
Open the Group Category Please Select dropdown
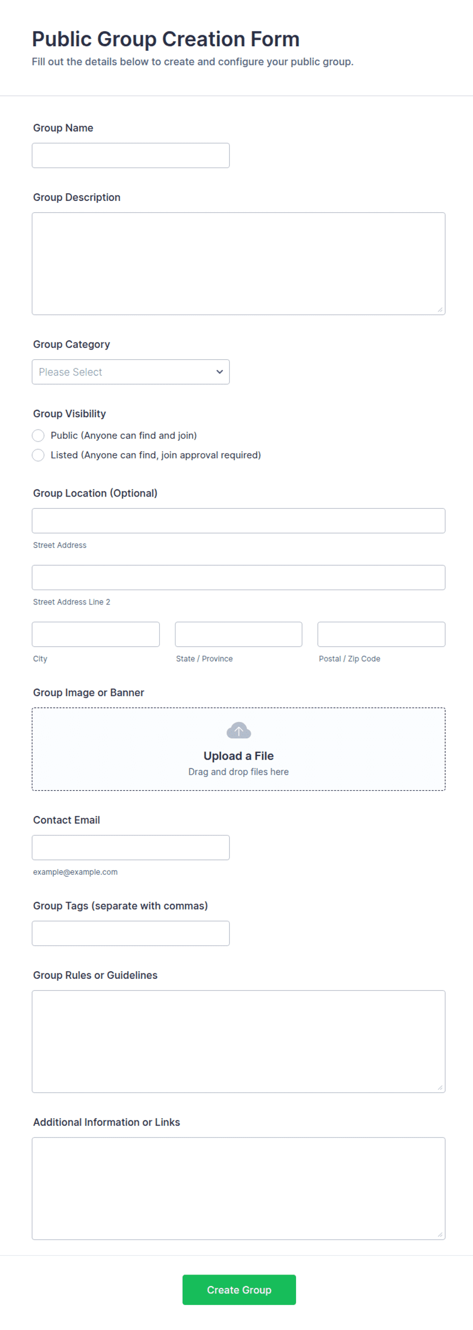(x=131, y=372)
